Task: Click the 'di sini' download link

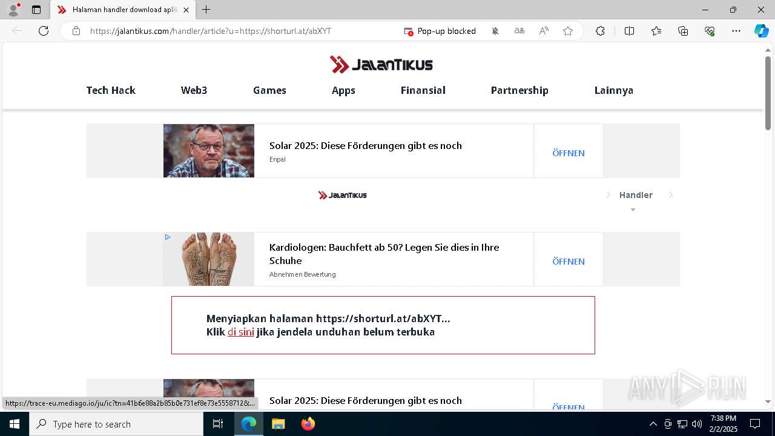Action: click(240, 332)
